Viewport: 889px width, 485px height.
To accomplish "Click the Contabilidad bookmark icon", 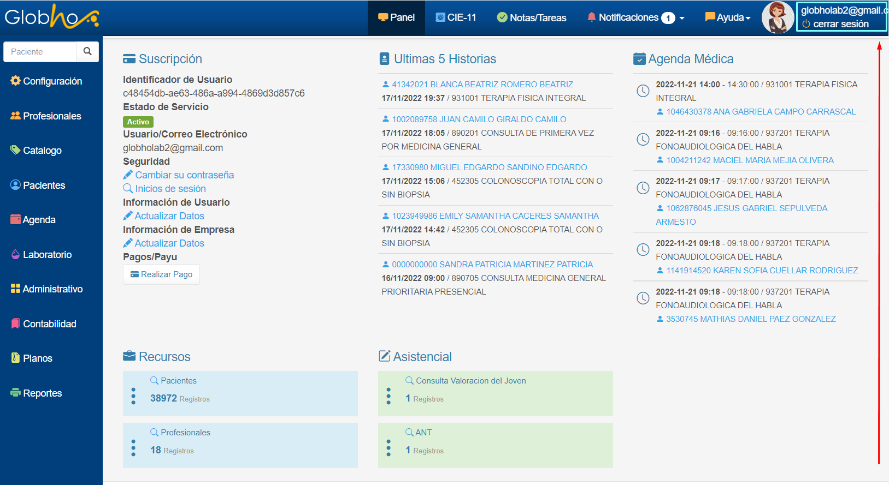I will tap(15, 324).
